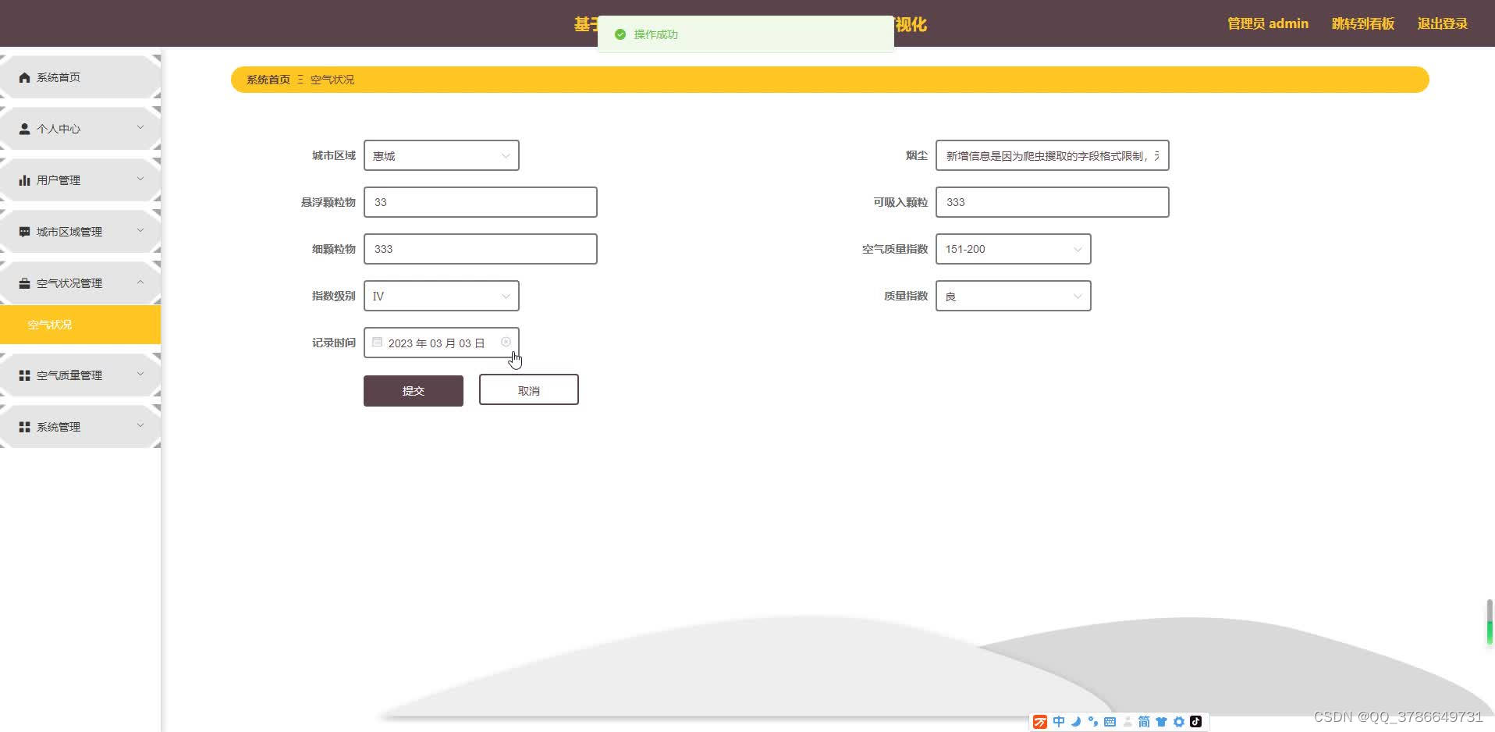The height and width of the screenshot is (732, 1495).
Task: Click the chat icon beside 城市区域管理
Action: pos(24,232)
